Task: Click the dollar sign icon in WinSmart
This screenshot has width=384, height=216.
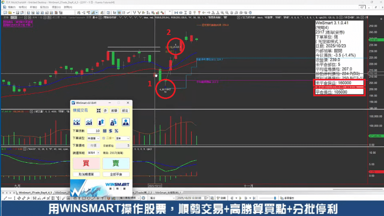Action: [x=110, y=131]
